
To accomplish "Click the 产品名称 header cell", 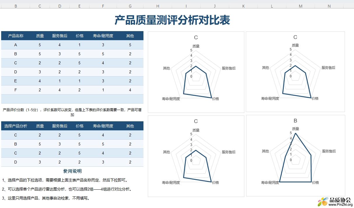I will click(x=16, y=36).
